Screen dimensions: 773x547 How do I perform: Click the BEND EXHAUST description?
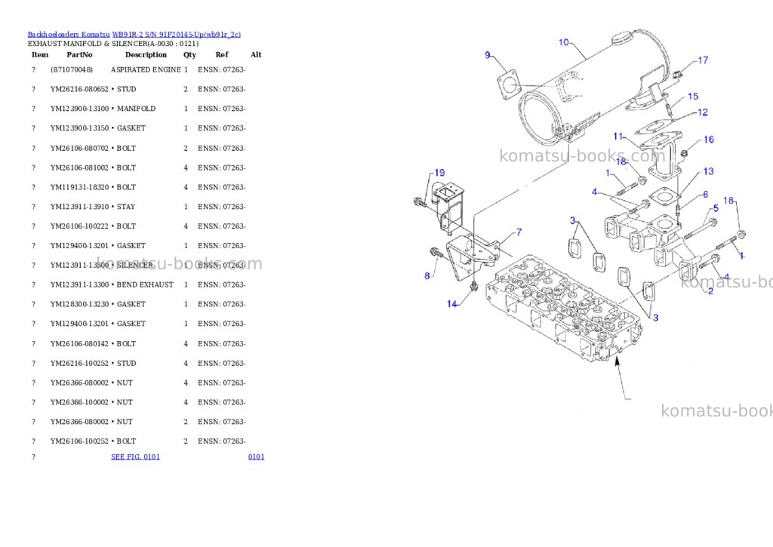[145, 285]
